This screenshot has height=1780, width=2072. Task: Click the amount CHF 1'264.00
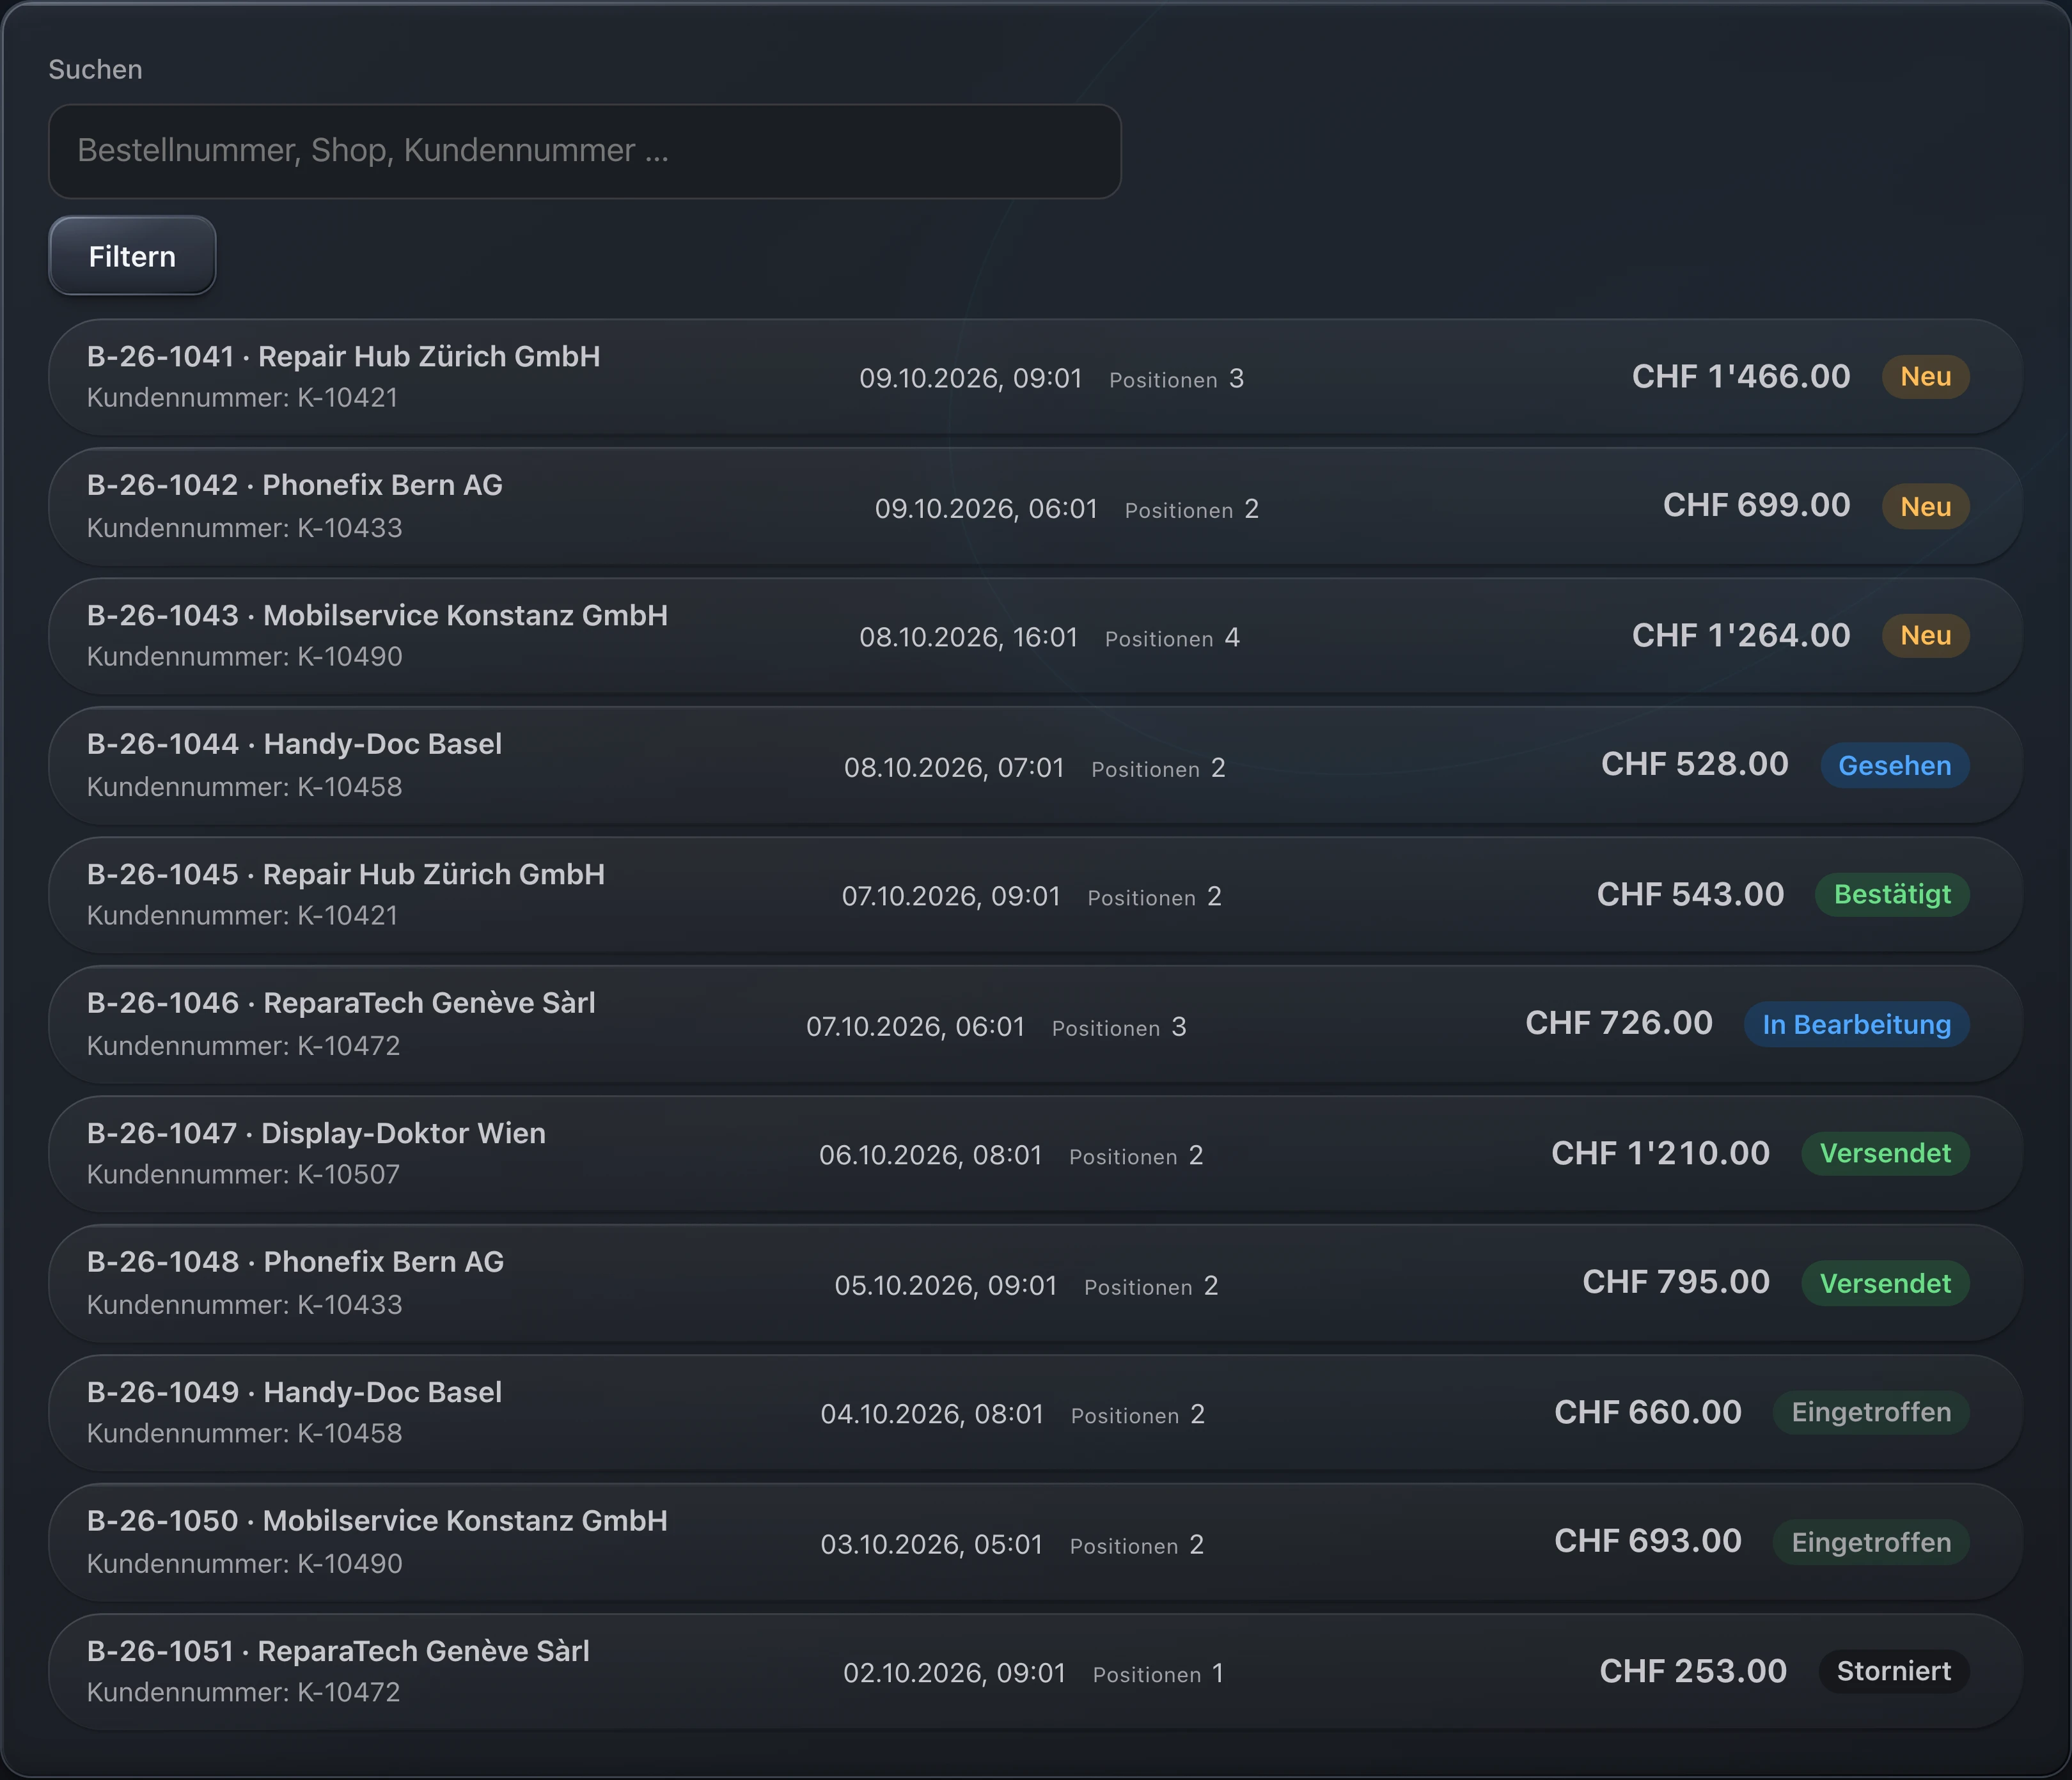(1741, 635)
